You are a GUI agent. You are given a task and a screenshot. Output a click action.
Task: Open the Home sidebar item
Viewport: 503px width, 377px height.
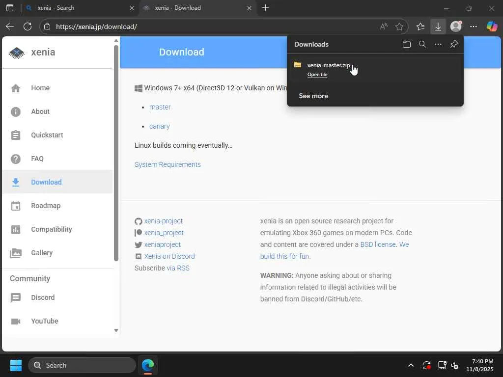57,88
